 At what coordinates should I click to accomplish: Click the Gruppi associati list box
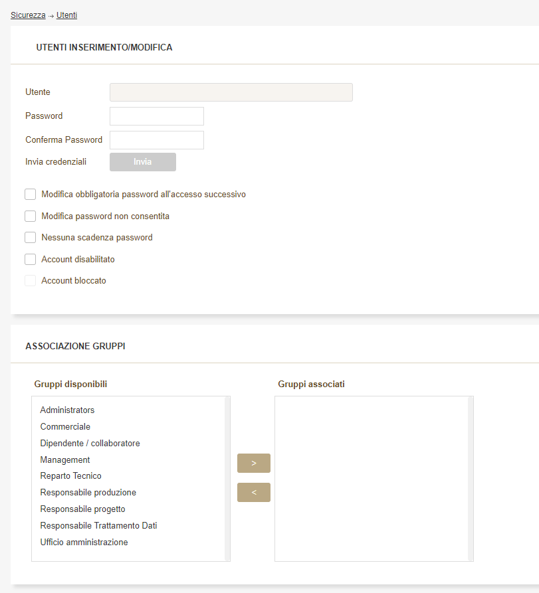(372, 478)
